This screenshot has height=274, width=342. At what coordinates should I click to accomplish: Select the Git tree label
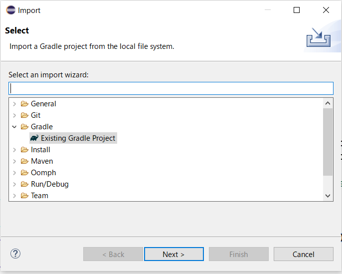click(x=35, y=115)
